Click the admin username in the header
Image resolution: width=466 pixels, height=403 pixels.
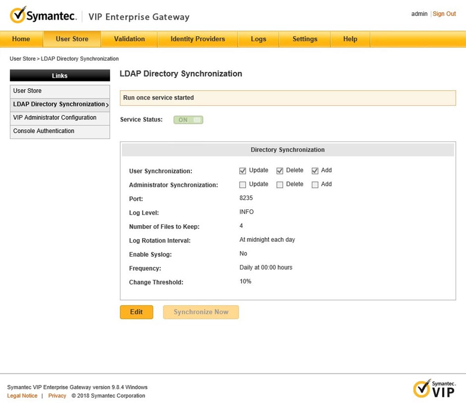(419, 13)
